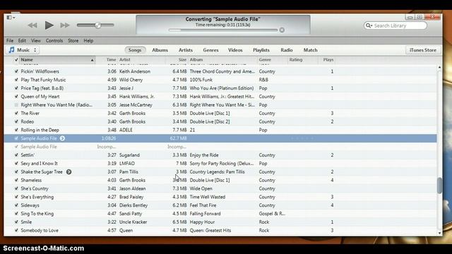
Task: Open the search magnifier options dropdown
Action: (369, 25)
